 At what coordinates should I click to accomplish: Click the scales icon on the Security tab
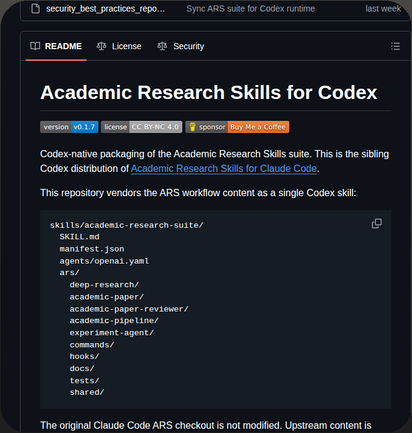coord(162,46)
